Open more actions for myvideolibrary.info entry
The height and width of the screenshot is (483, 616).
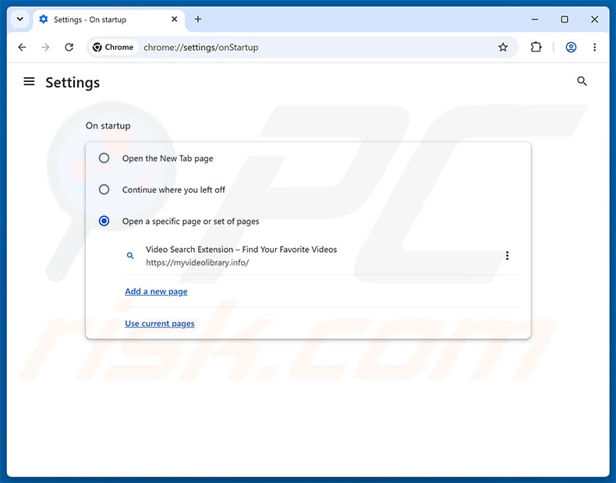click(507, 256)
